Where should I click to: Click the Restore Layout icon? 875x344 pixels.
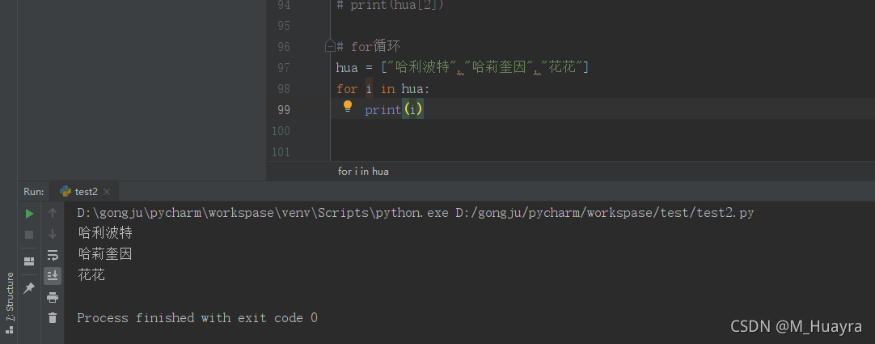pos(29,261)
